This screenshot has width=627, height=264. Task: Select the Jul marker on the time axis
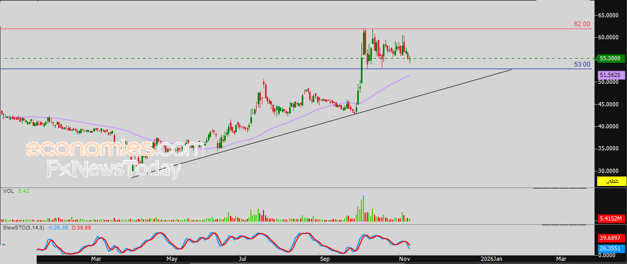pos(242,259)
